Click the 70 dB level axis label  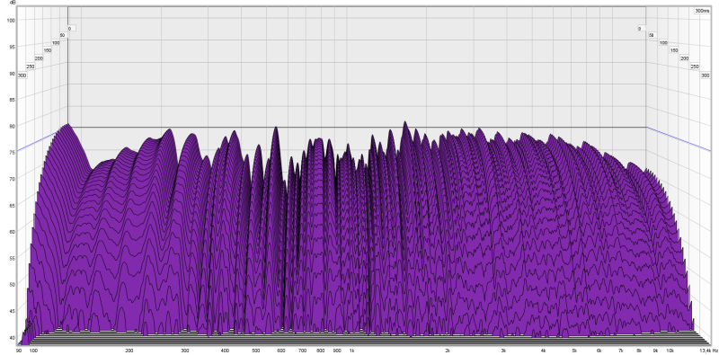point(13,179)
